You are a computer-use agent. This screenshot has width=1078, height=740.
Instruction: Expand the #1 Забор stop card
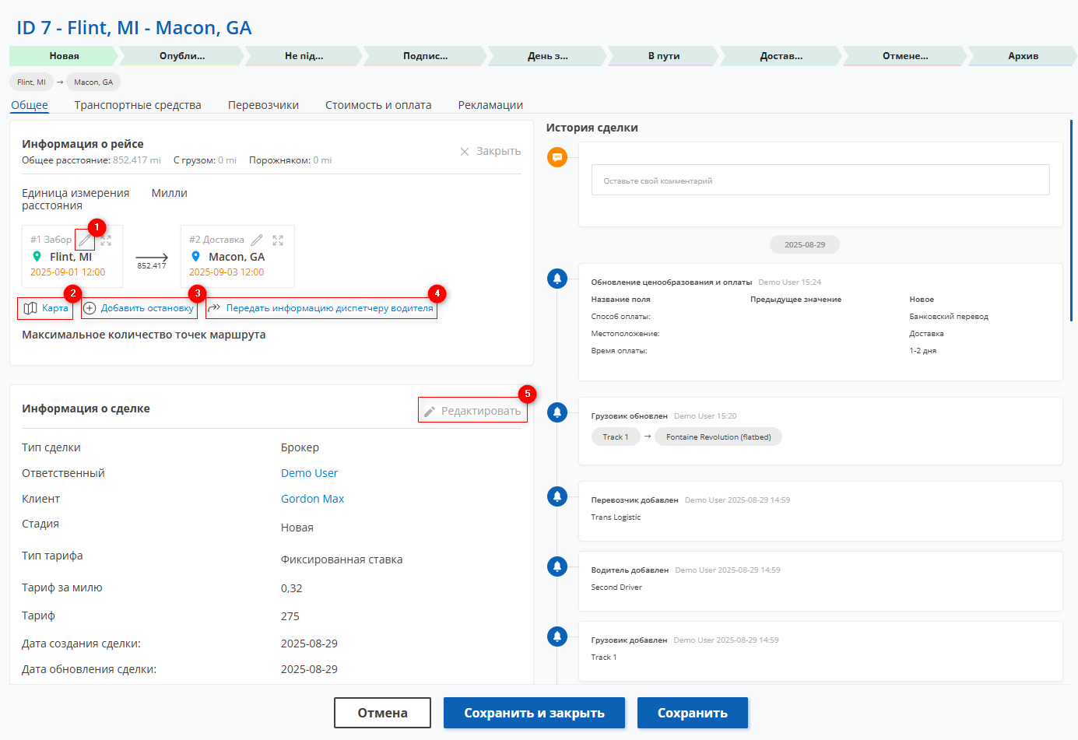pyautogui.click(x=106, y=240)
